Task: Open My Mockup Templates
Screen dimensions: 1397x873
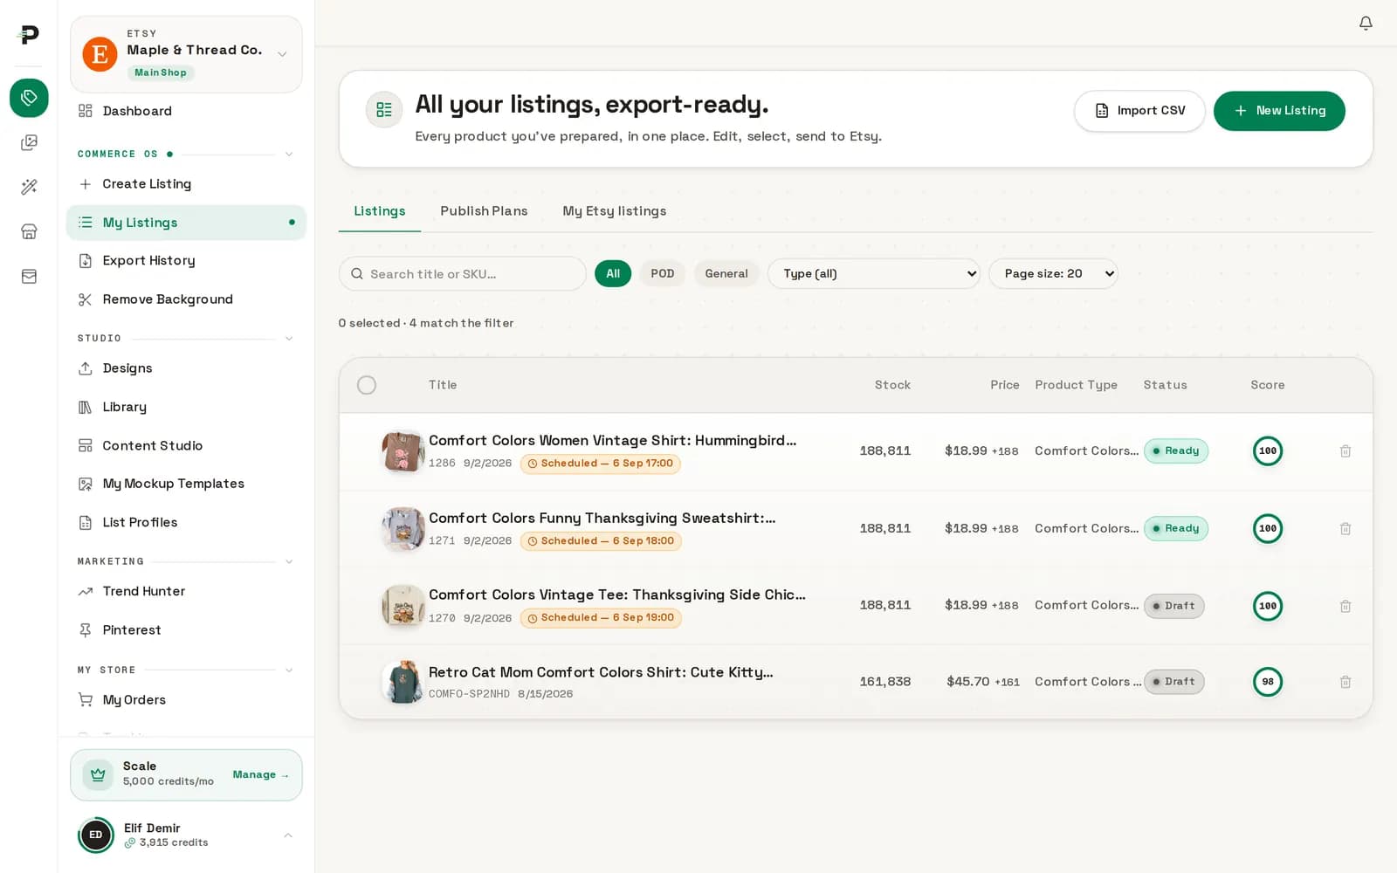Action: click(x=186, y=484)
